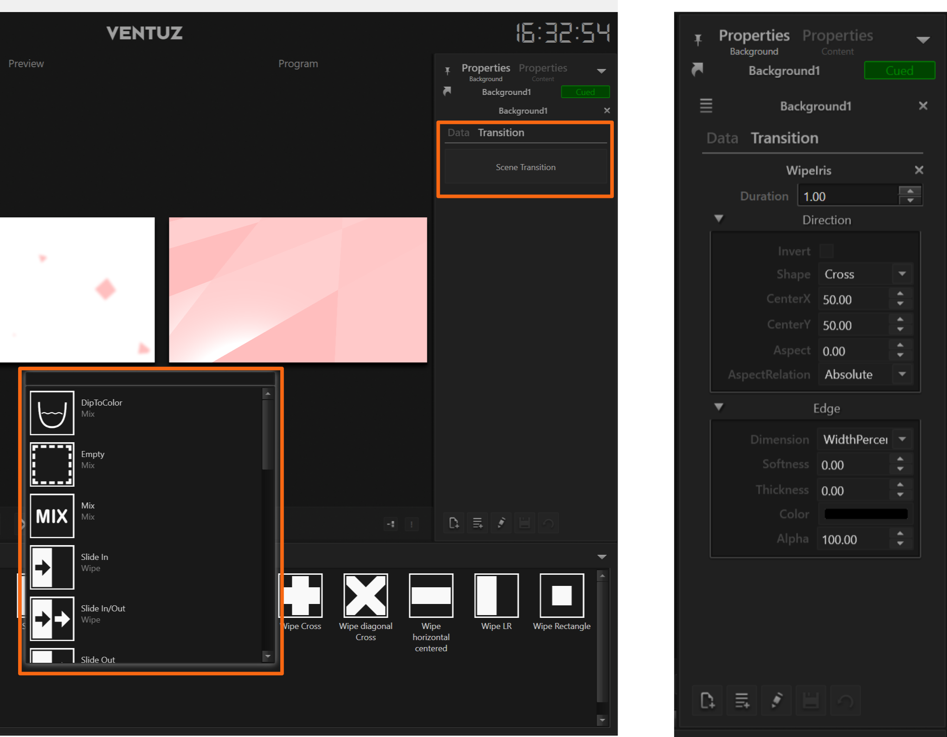Toggle the Invert checkbox
Viewport: 947px width, 737px height.
(826, 251)
